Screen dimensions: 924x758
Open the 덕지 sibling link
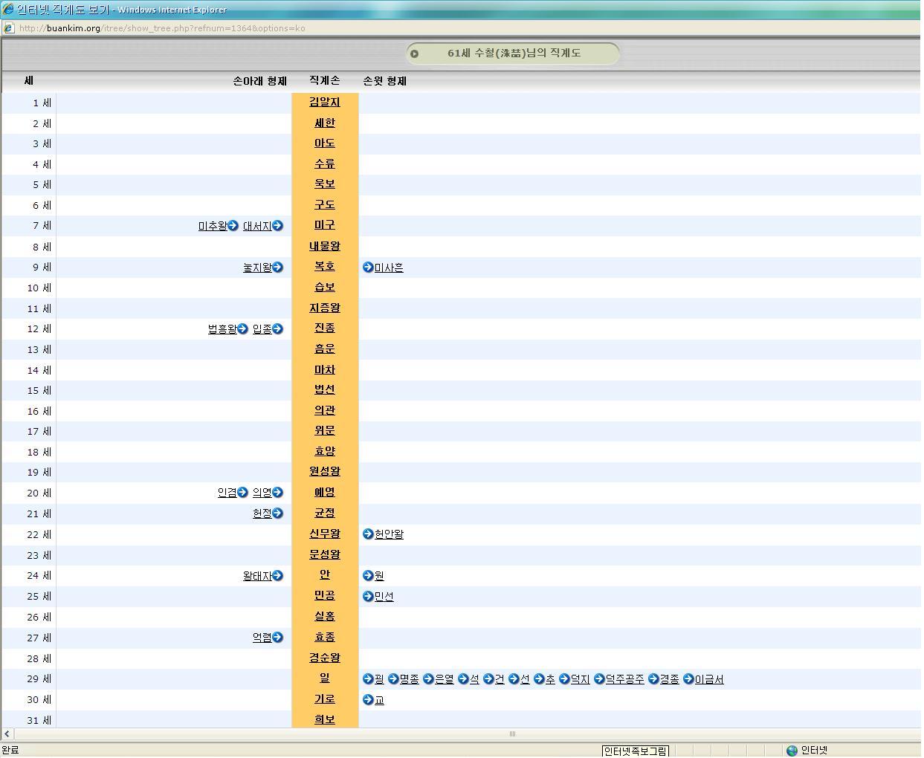(580, 679)
